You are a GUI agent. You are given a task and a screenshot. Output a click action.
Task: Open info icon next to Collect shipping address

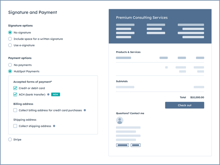[x=54, y=126]
